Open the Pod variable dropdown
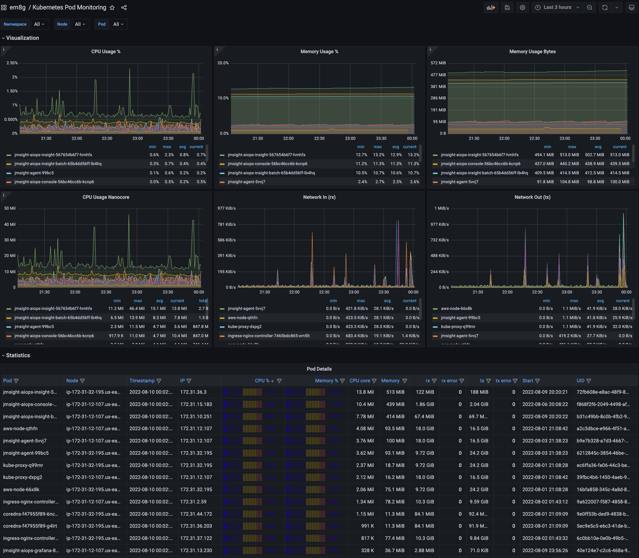Image resolution: width=639 pixels, height=558 pixels. [119, 24]
